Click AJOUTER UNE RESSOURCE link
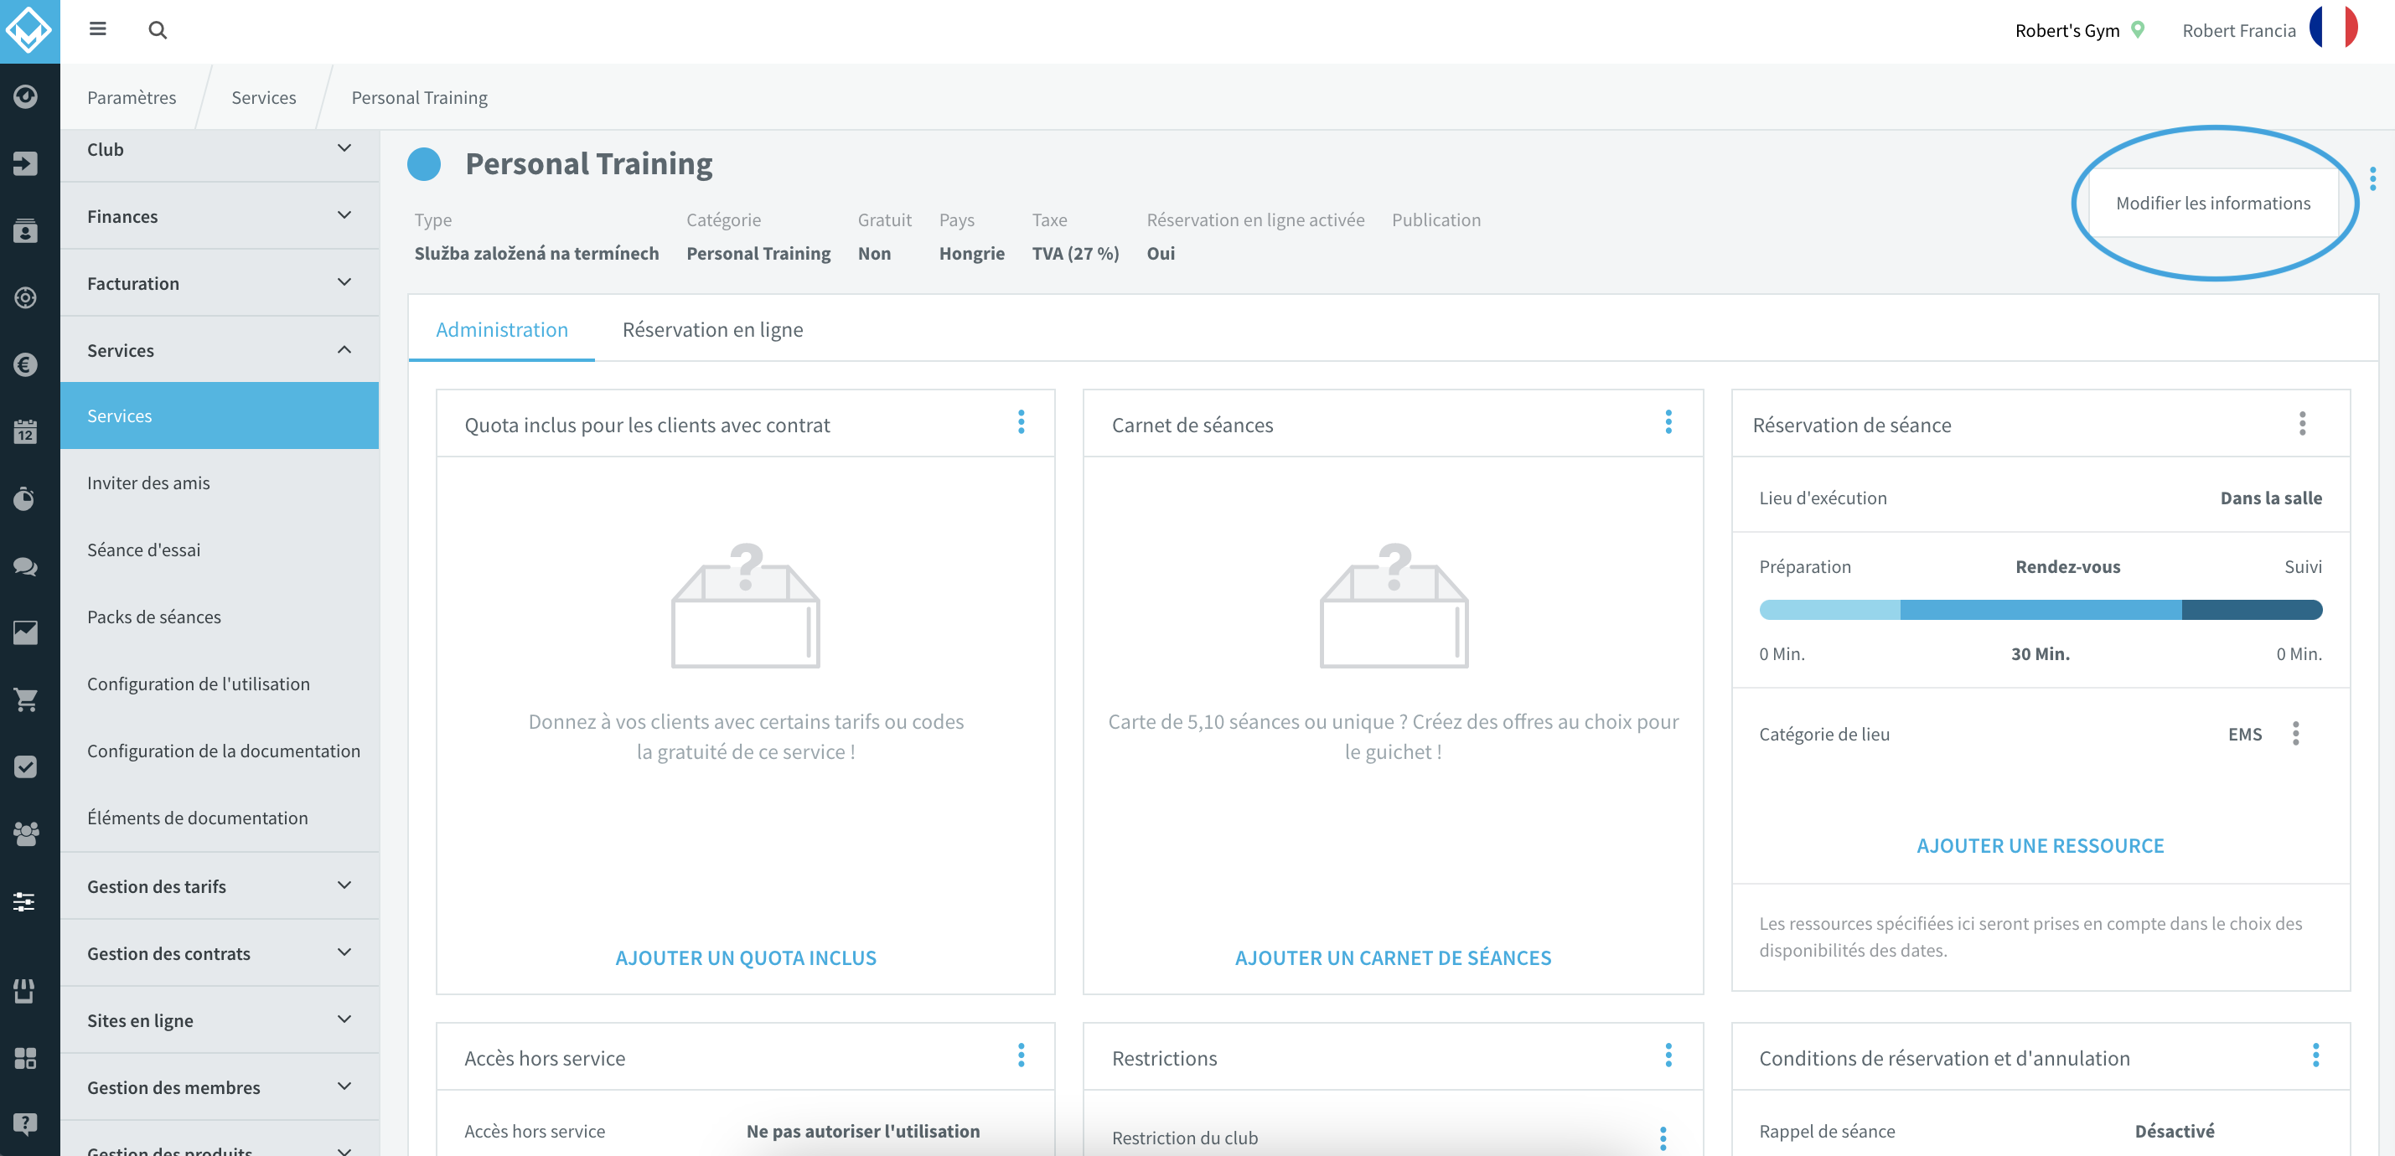This screenshot has height=1156, width=2395. [x=2040, y=845]
